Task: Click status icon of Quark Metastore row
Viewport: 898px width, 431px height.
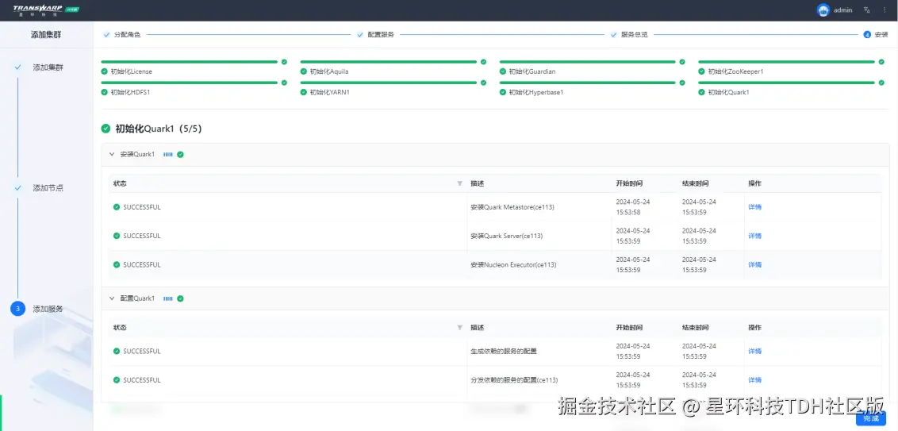Action: click(x=117, y=207)
